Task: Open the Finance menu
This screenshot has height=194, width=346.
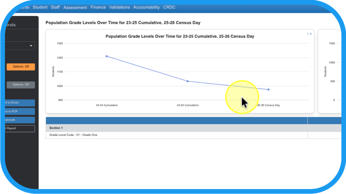Action: (98, 7)
